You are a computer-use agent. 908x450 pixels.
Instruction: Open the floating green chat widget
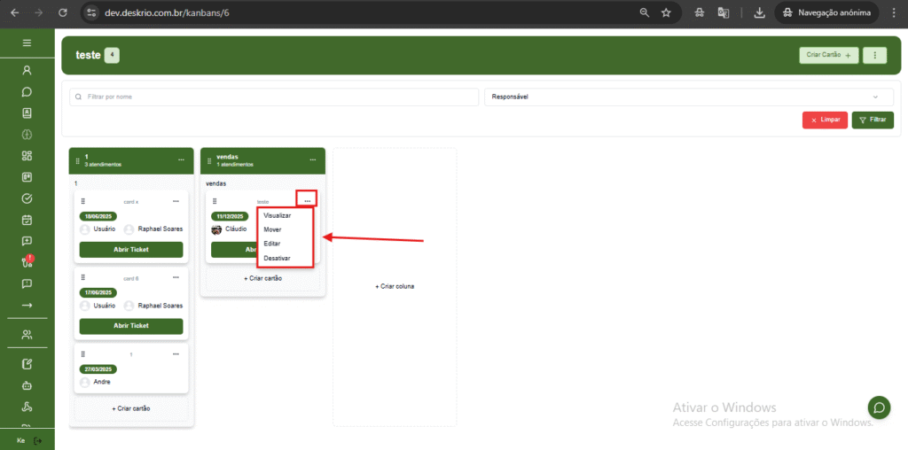[879, 407]
